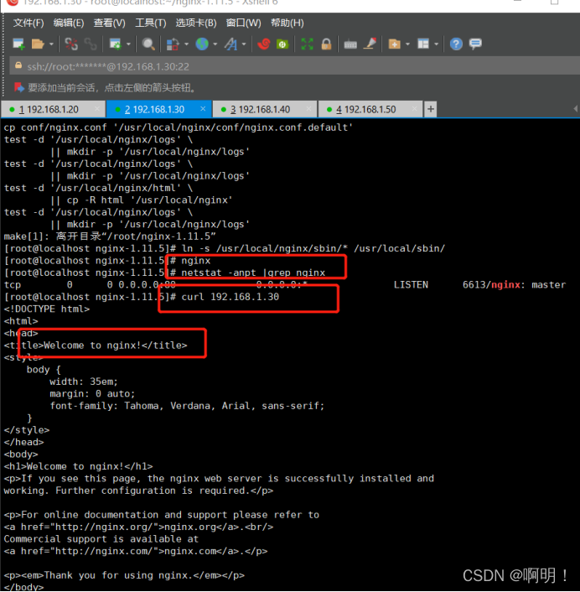This screenshot has width=580, height=592.
Task: Click the tab bar scroll-left arrow
Action: pos(576,109)
